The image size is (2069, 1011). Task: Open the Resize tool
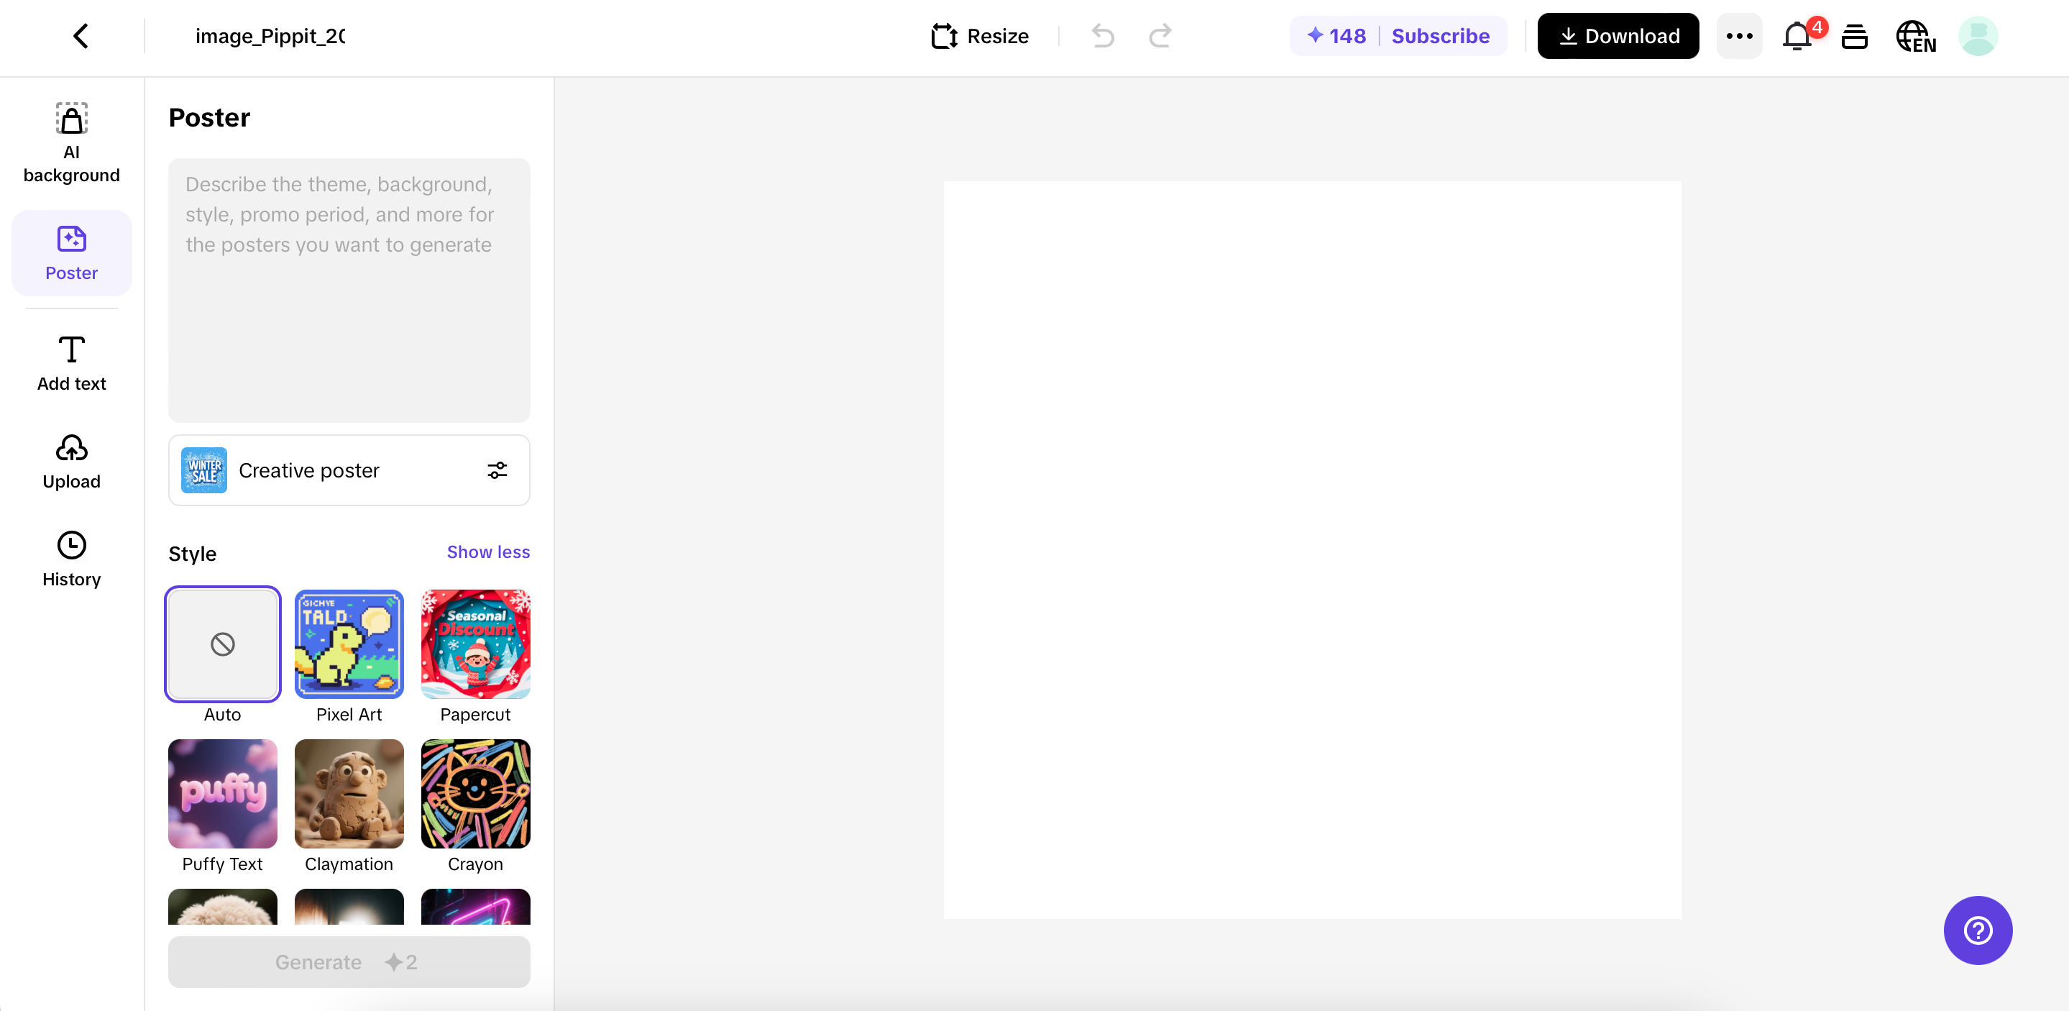[x=979, y=36]
